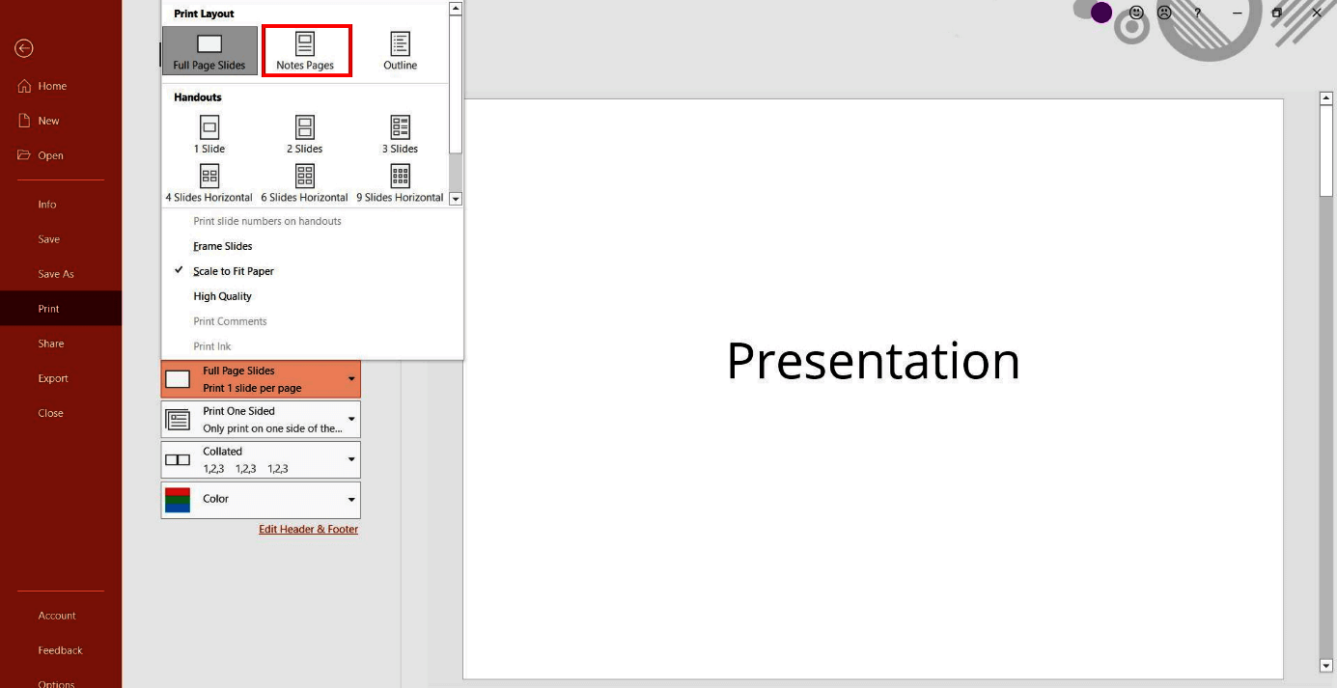Pick 6 Slides Horizontal handout layout

(x=304, y=179)
